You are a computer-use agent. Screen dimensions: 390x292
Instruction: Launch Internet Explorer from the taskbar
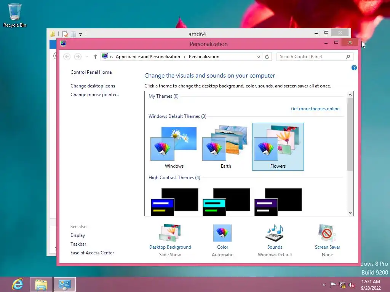[x=18, y=284]
